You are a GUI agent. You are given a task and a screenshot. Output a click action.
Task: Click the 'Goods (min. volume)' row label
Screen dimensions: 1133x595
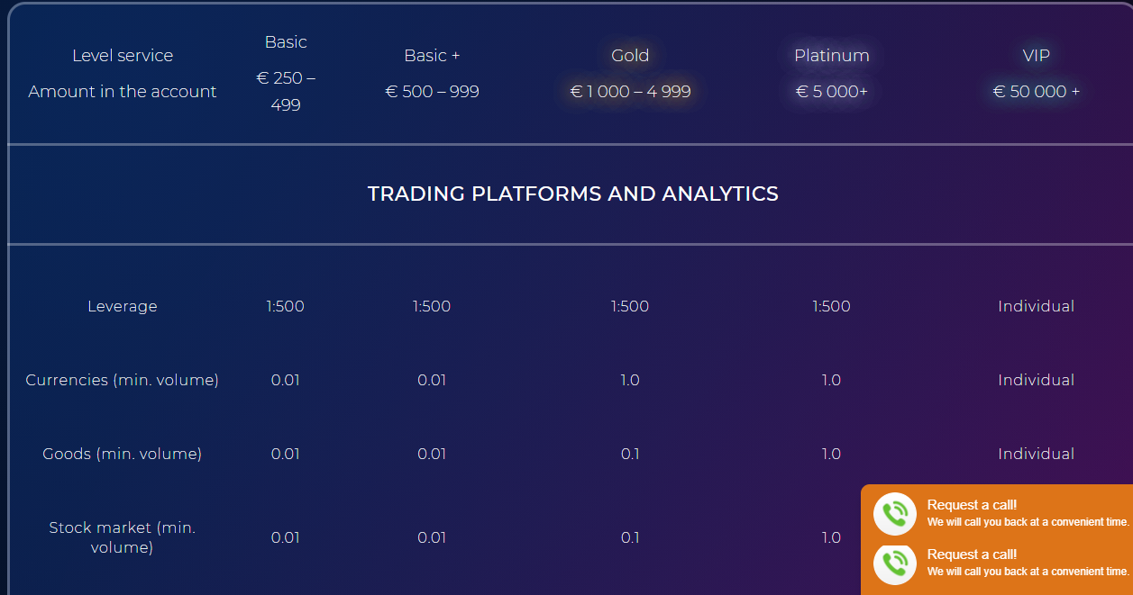click(123, 454)
